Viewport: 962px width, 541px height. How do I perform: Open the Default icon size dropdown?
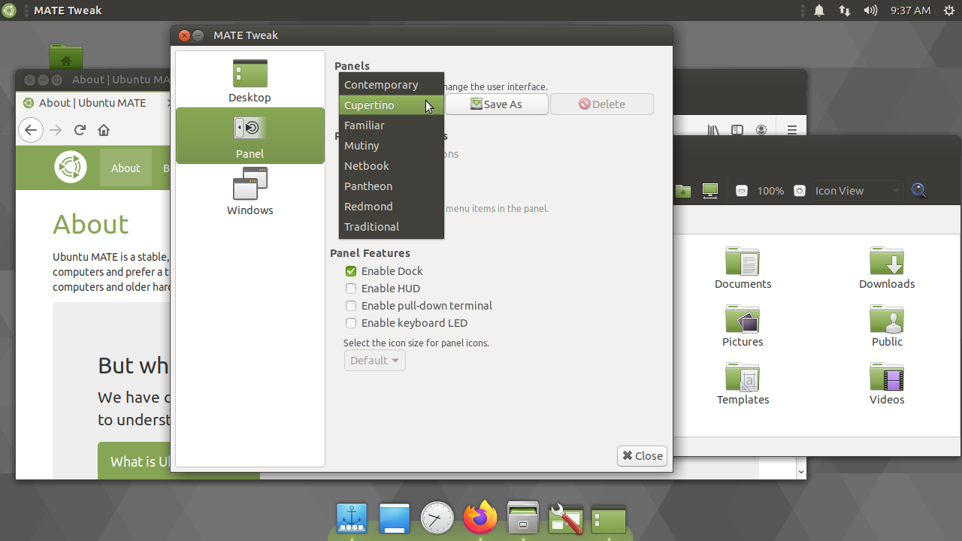[x=374, y=361]
